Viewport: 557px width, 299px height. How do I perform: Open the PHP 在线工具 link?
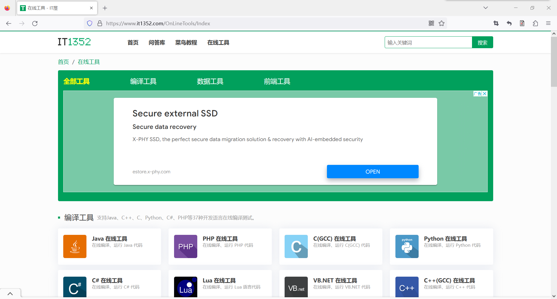(x=220, y=239)
